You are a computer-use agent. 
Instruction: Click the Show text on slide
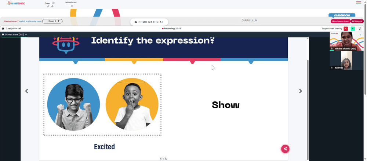[x=225, y=105]
